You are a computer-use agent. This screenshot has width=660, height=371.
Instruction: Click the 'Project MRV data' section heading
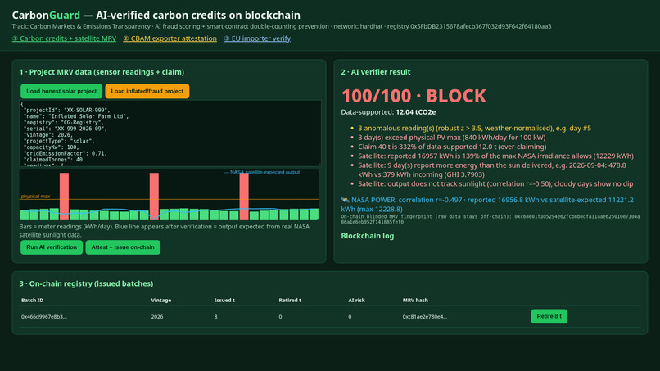[102, 72]
